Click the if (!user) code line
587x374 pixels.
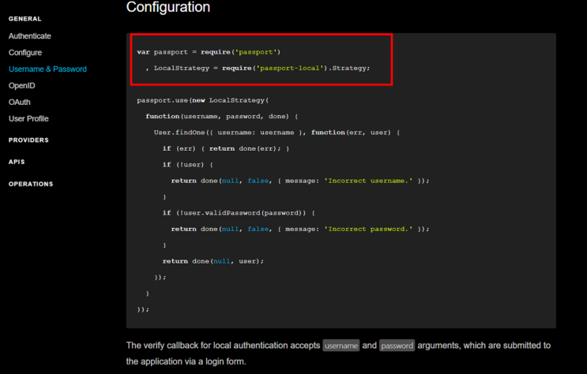click(x=187, y=165)
